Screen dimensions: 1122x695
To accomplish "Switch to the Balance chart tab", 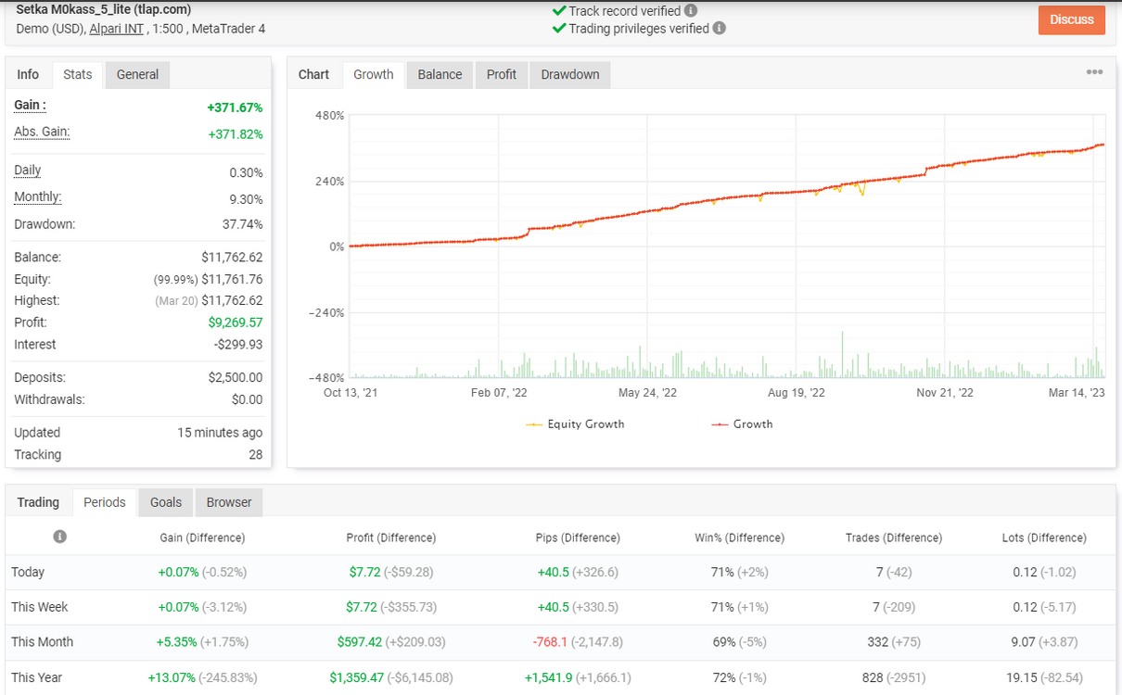I will (x=440, y=74).
